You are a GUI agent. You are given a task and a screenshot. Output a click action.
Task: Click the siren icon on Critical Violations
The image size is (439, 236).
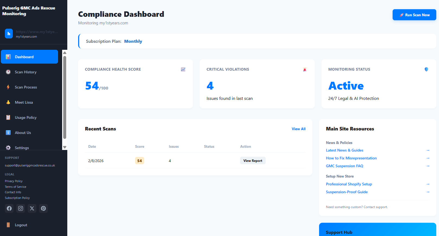[305, 70]
